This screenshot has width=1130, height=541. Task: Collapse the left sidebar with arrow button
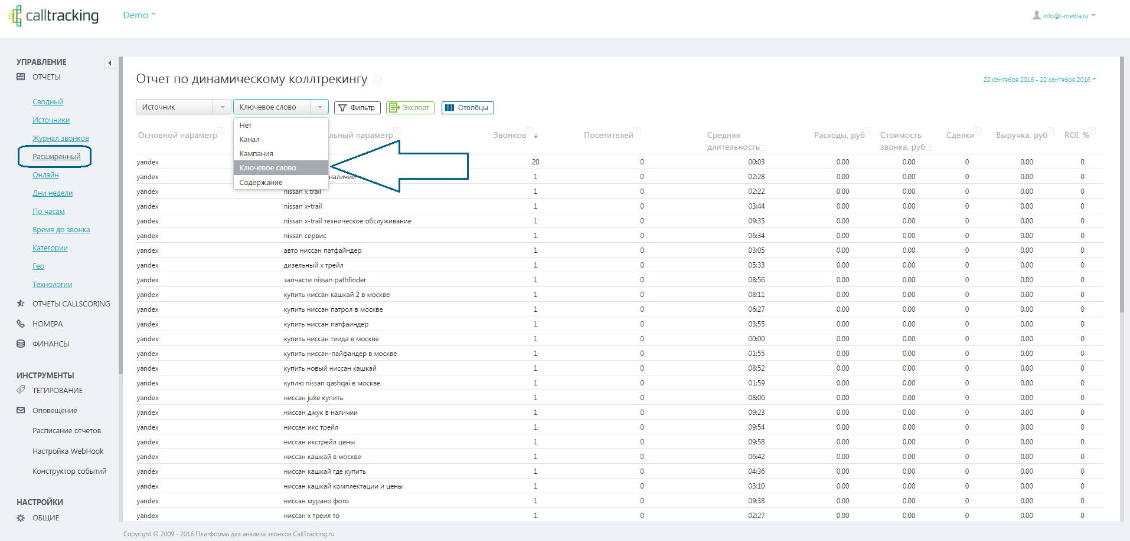pyautogui.click(x=109, y=63)
